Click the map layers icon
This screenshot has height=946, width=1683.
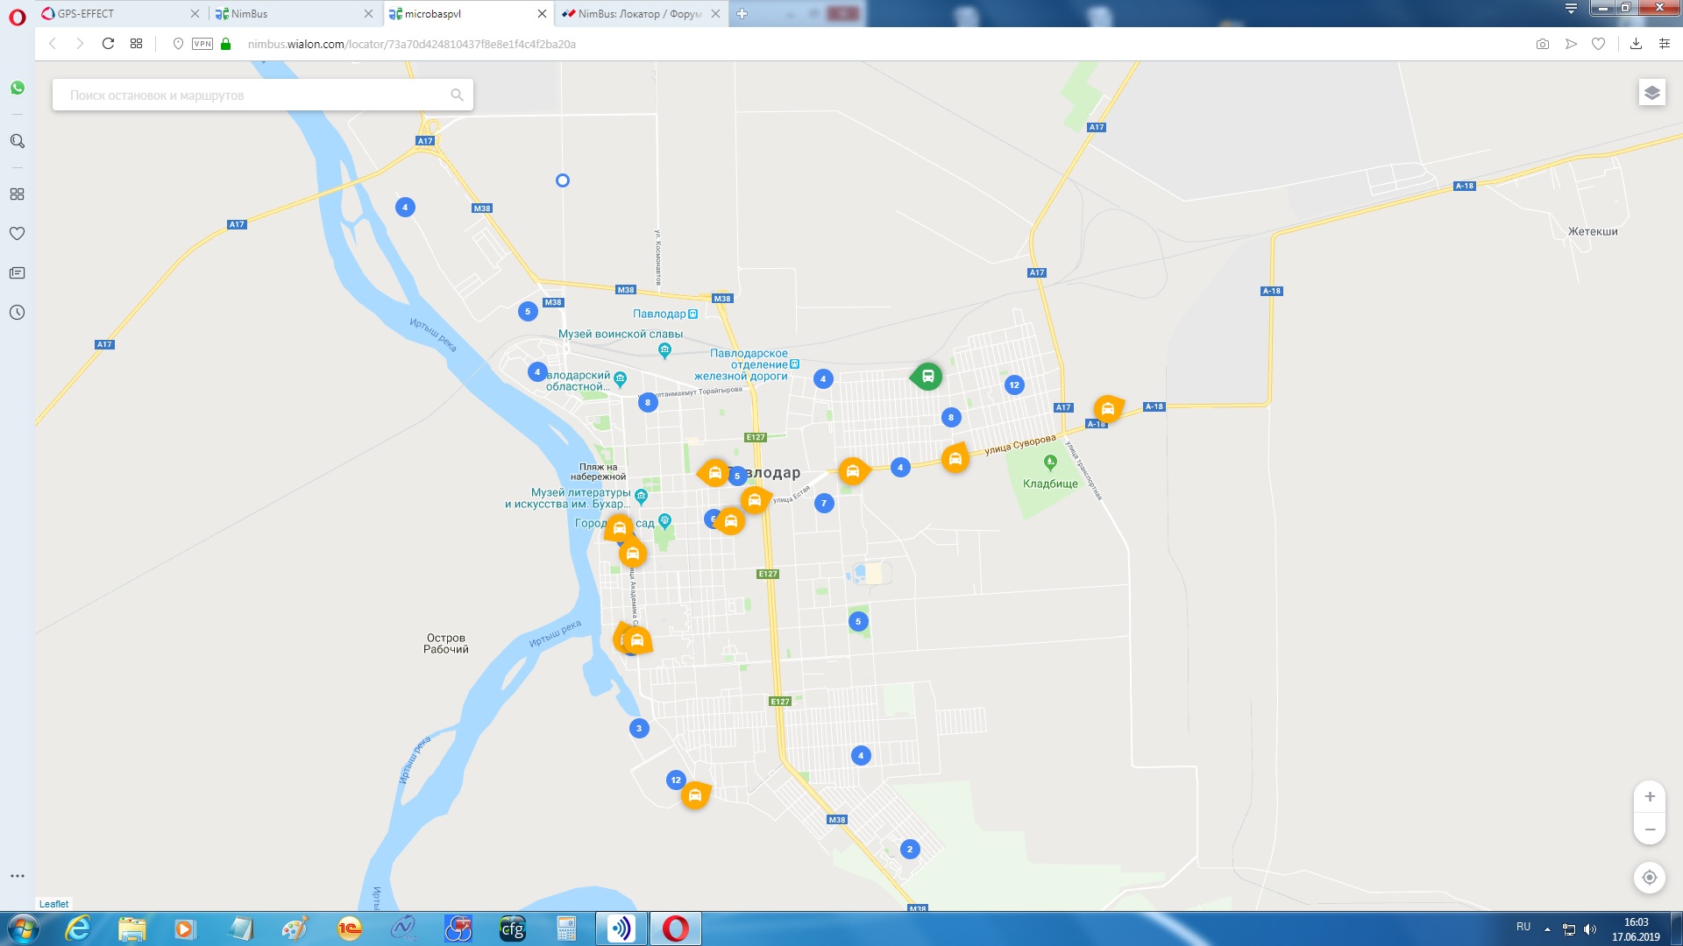[x=1651, y=93]
